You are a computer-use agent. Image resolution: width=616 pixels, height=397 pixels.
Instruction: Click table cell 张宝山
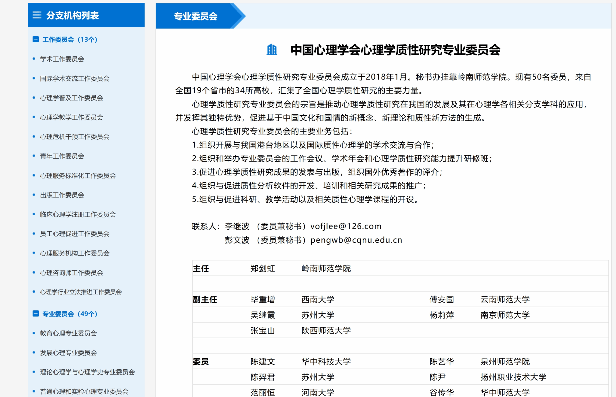[263, 330]
